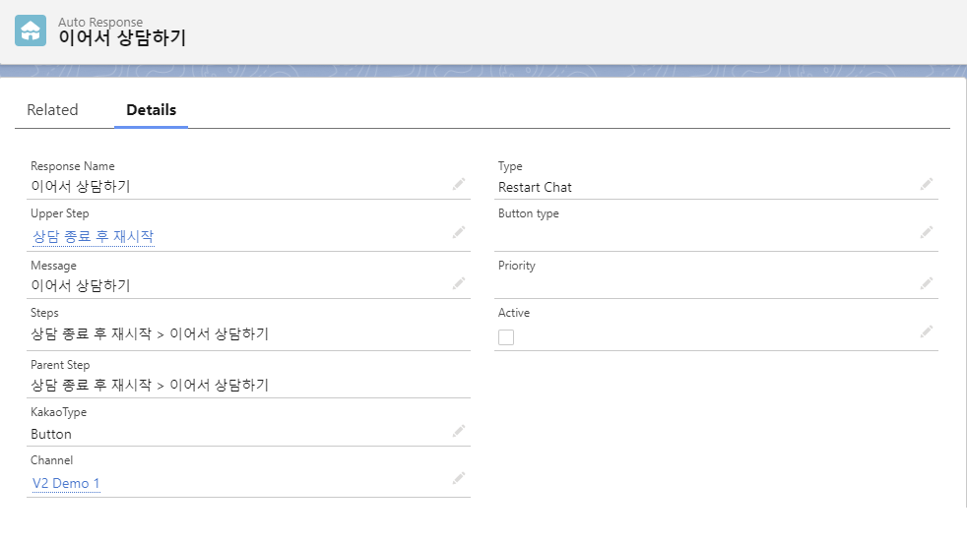967x542 pixels.
Task: Click edit pencil beside Active field
Action: [x=926, y=331]
